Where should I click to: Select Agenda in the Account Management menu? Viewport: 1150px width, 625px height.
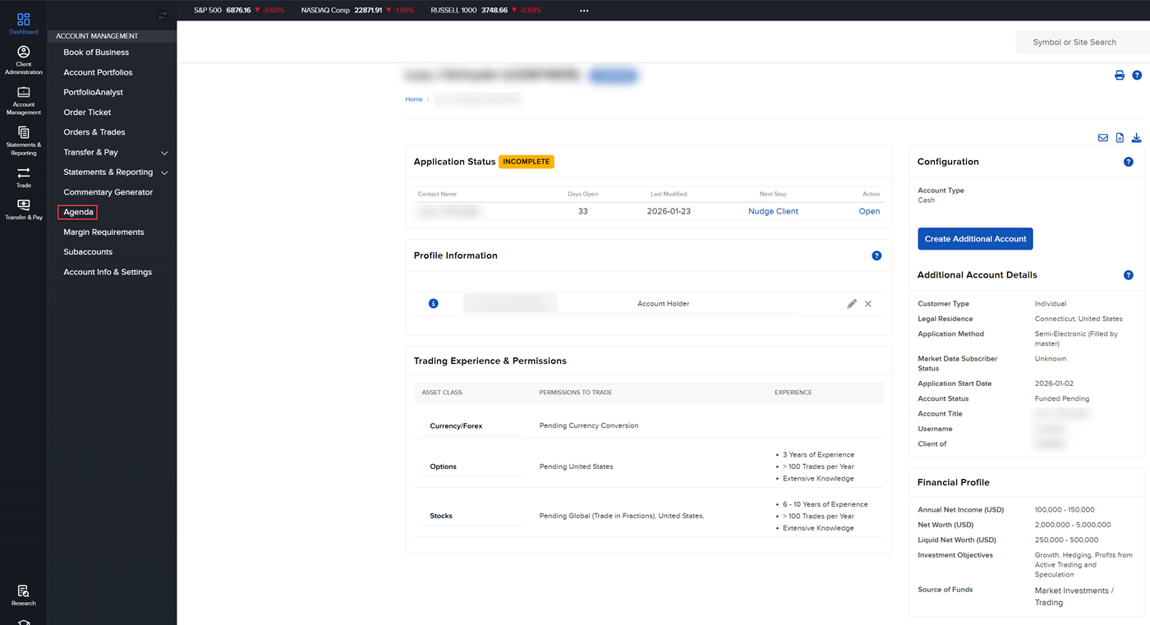click(x=77, y=212)
